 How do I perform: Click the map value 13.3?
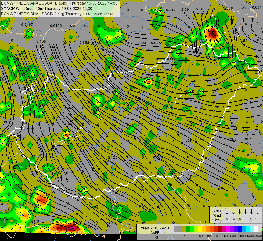coord(20,205)
